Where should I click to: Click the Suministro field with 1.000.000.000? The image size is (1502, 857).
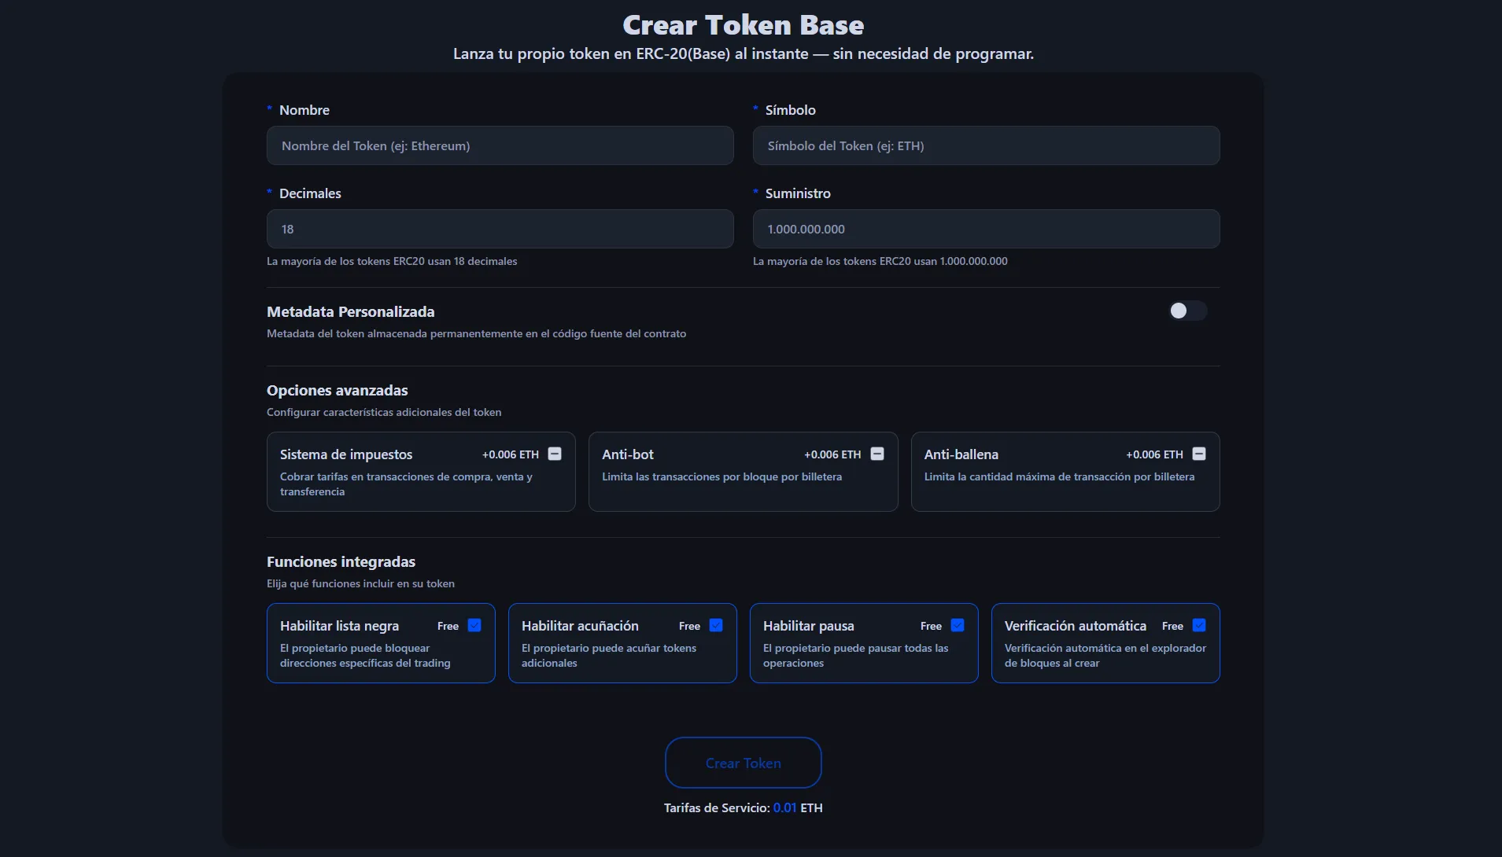(986, 230)
